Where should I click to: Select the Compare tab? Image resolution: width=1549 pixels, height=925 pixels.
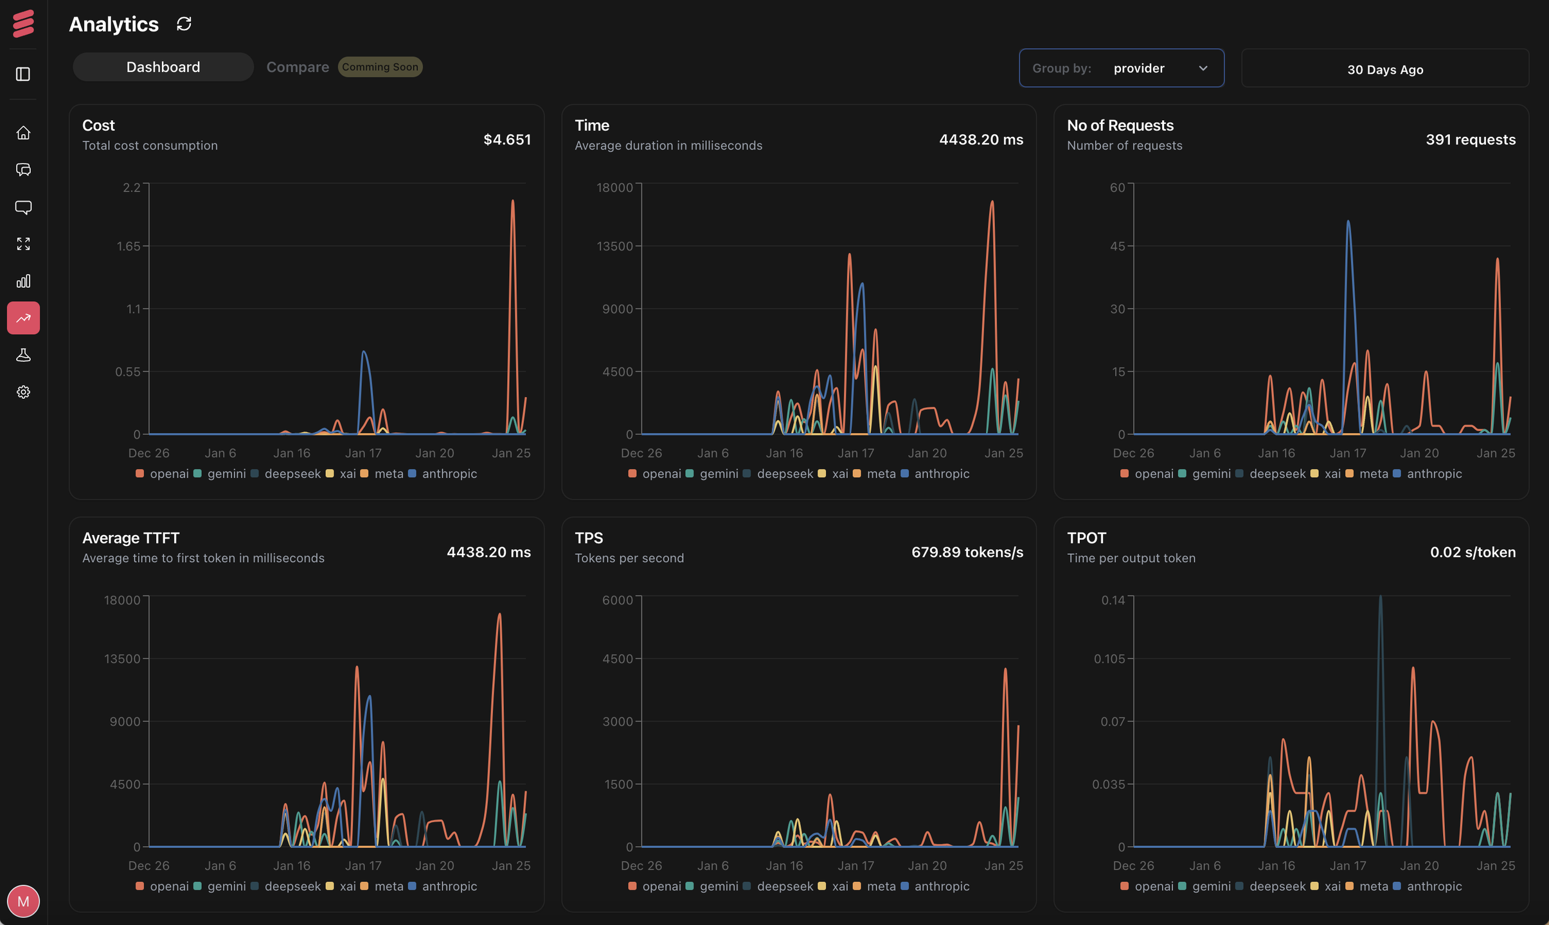(298, 67)
